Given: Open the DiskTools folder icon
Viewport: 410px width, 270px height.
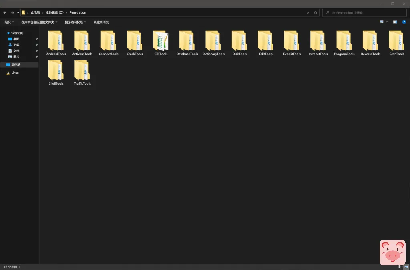Looking at the screenshot, I should click(x=239, y=40).
